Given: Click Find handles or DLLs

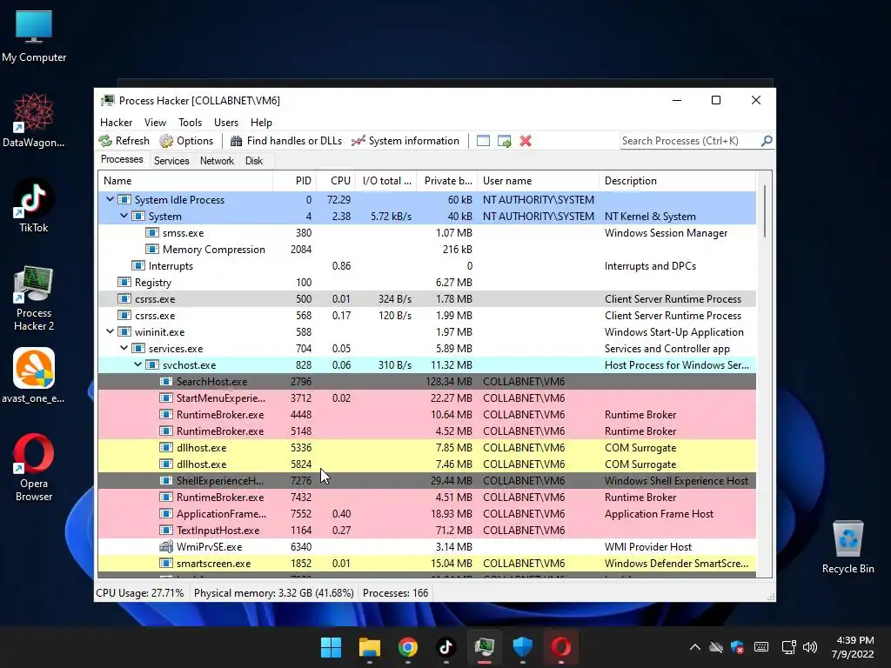Looking at the screenshot, I should (x=285, y=141).
